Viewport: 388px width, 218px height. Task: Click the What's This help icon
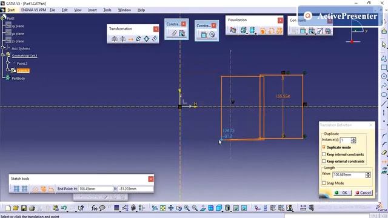pyautogui.click(x=81, y=208)
